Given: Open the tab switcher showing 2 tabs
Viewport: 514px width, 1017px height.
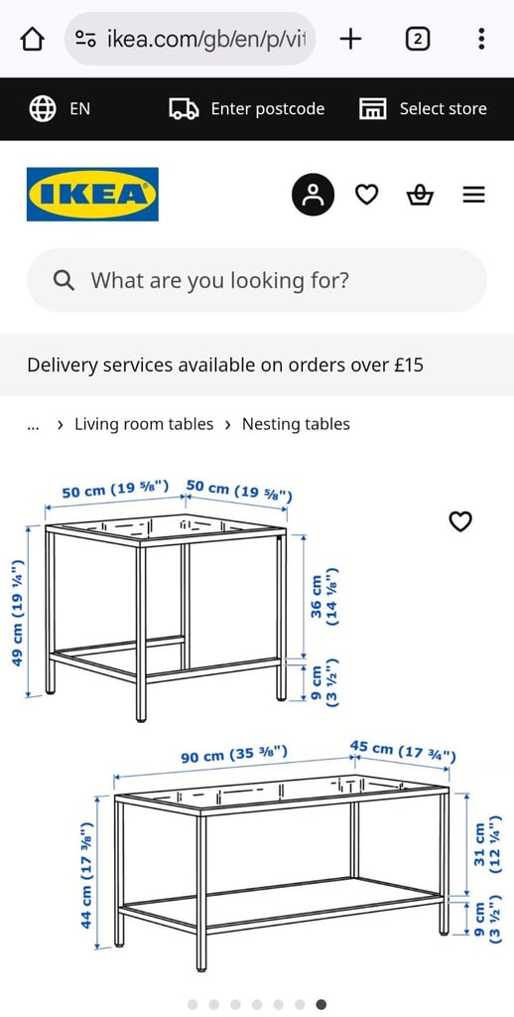Looking at the screenshot, I should (x=418, y=39).
